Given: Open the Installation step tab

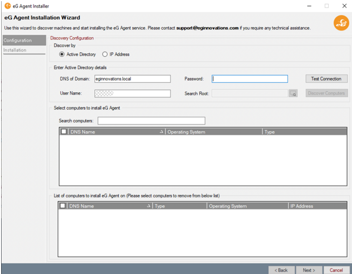Looking at the screenshot, I should (x=24, y=50).
